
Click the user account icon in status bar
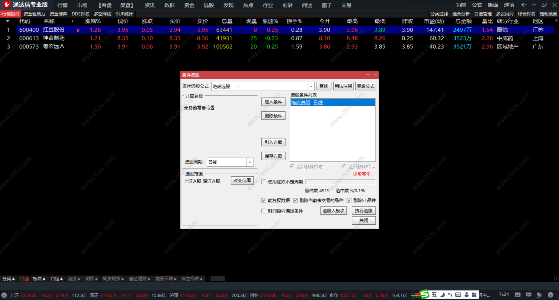click(467, 295)
